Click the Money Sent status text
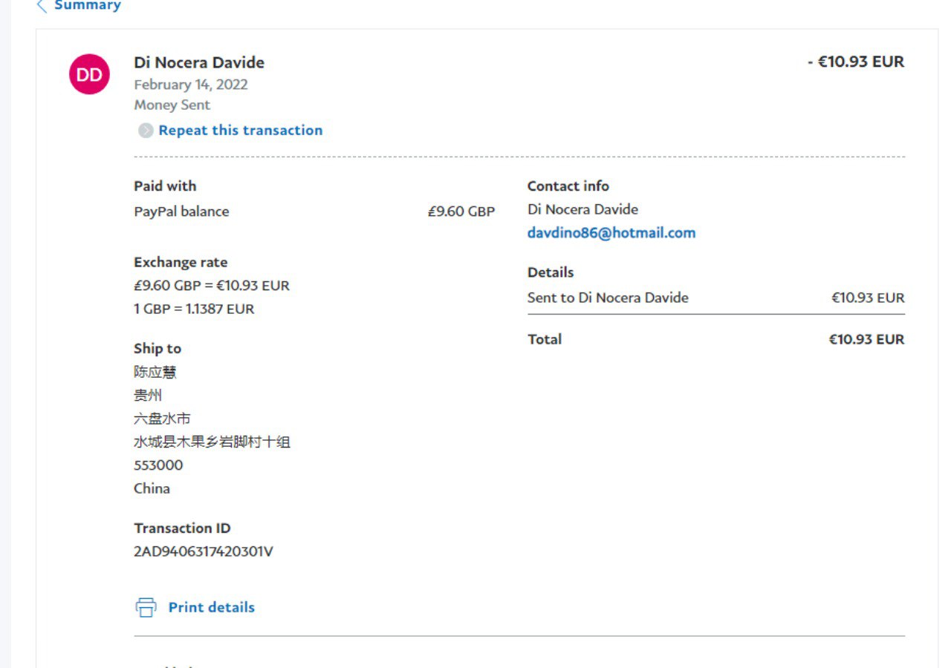 [172, 105]
